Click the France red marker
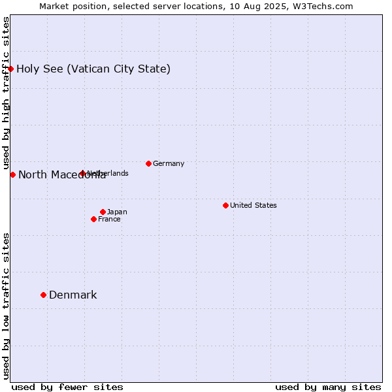 93,220
